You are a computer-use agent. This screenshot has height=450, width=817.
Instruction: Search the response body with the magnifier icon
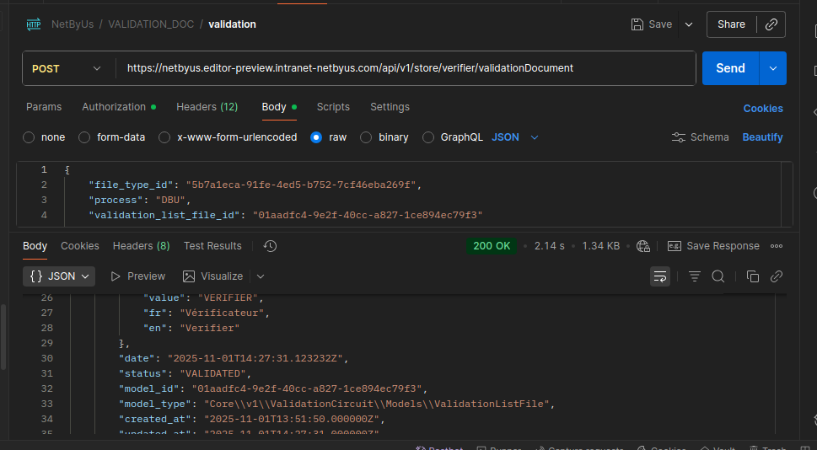tap(718, 276)
